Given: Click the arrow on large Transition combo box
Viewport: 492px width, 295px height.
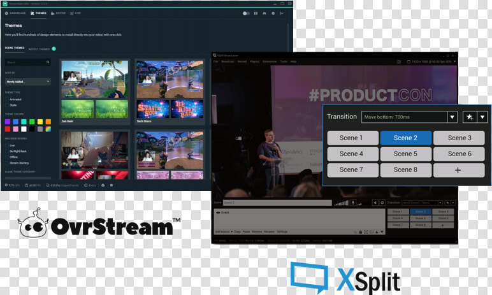Looking at the screenshot, I should (452, 117).
